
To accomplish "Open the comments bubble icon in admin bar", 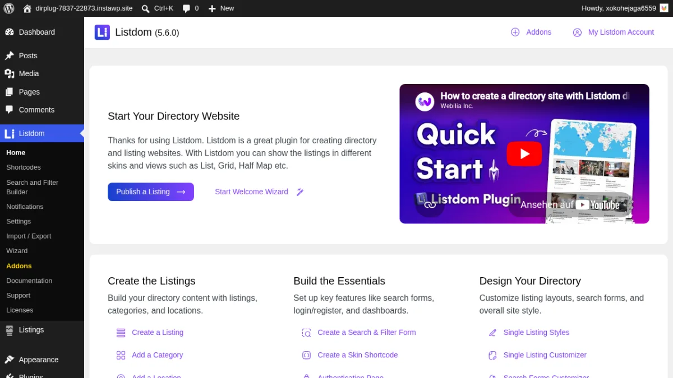I will pos(186,8).
